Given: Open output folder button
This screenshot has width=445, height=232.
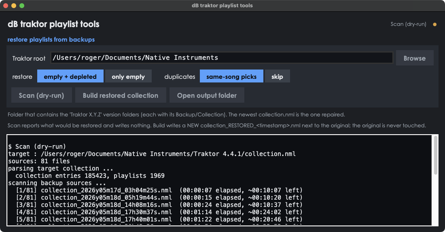Looking at the screenshot, I should pyautogui.click(x=207, y=95).
